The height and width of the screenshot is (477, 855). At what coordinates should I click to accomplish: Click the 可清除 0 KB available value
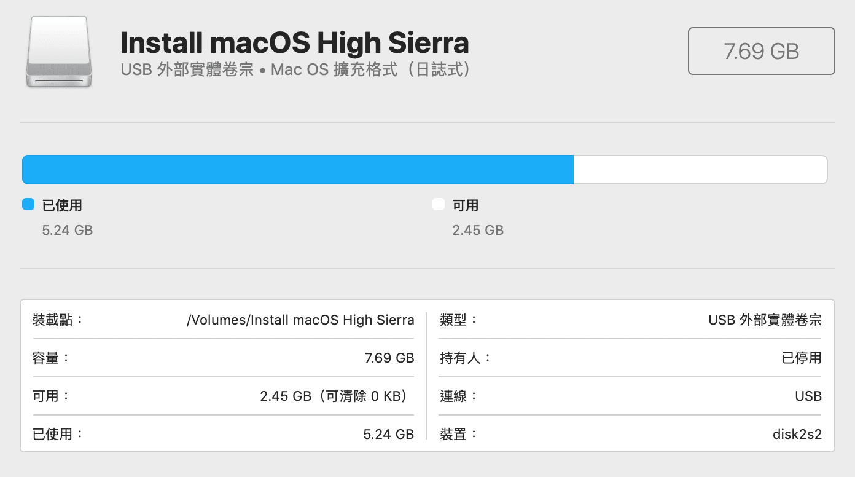[335, 396]
